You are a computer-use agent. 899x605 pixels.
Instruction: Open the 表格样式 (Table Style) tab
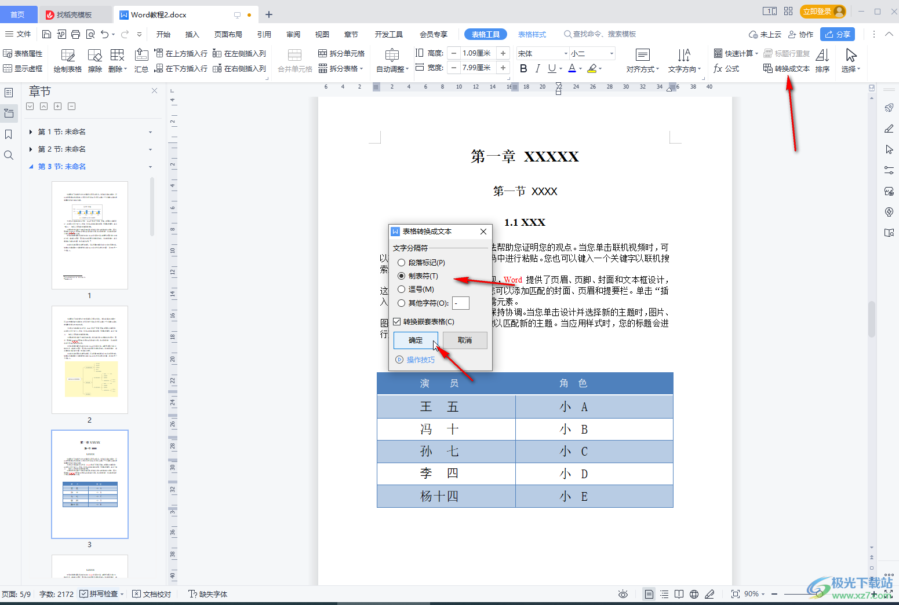[x=532, y=34]
